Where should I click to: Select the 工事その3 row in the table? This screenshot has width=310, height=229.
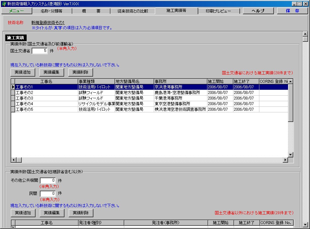click(46, 98)
